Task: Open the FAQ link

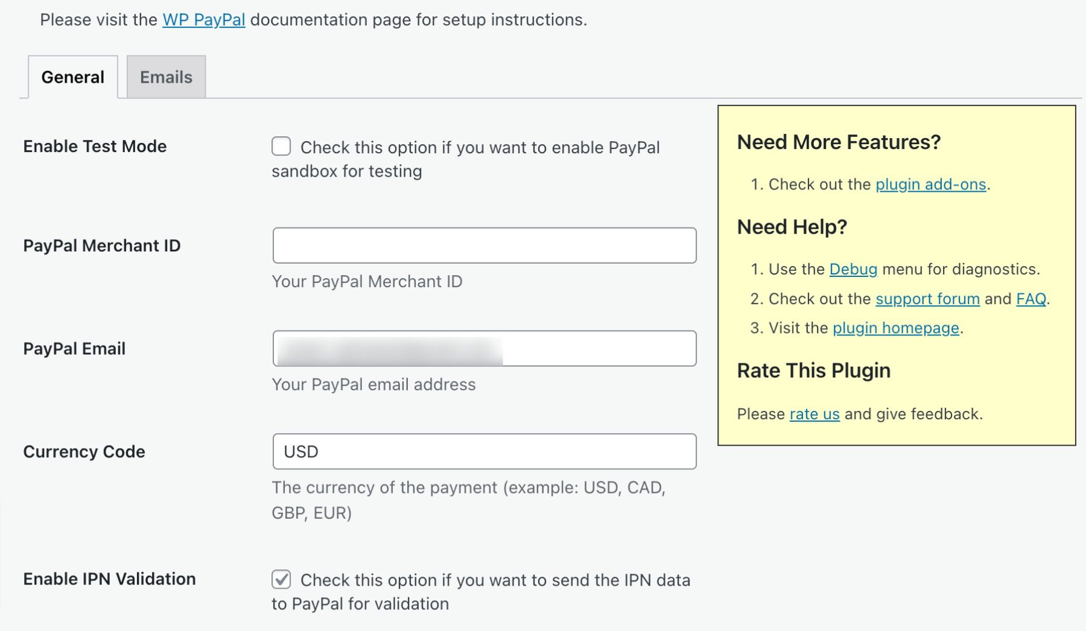Action: click(1032, 299)
